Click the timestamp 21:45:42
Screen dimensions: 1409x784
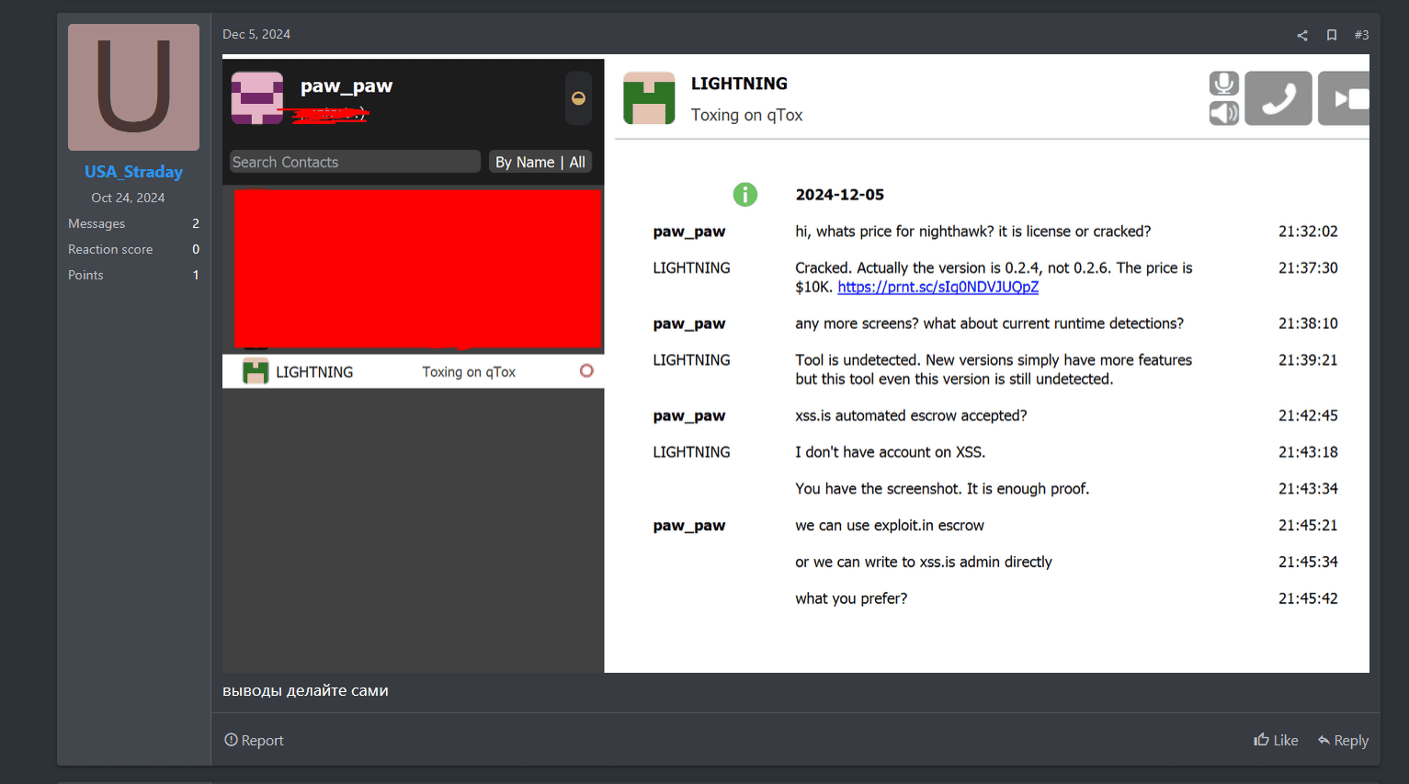pyautogui.click(x=1308, y=598)
